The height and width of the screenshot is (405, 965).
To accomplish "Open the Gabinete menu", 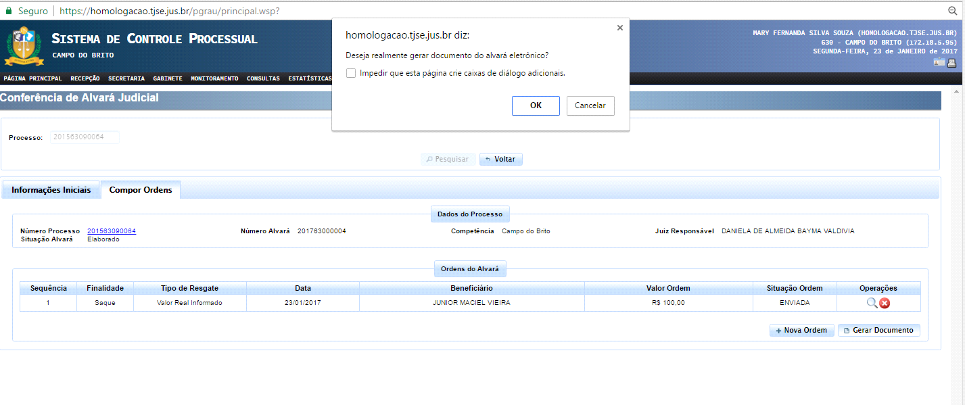I will point(167,78).
